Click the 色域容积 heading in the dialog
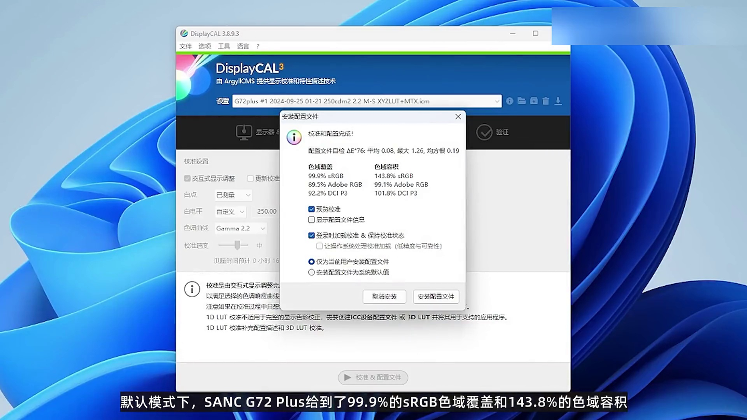This screenshot has height=420, width=747. (x=386, y=167)
